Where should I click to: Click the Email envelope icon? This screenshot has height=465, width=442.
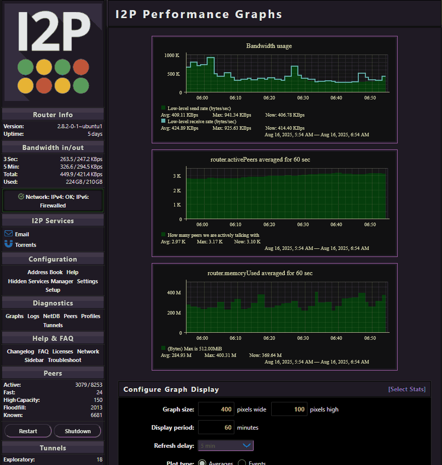coord(9,233)
